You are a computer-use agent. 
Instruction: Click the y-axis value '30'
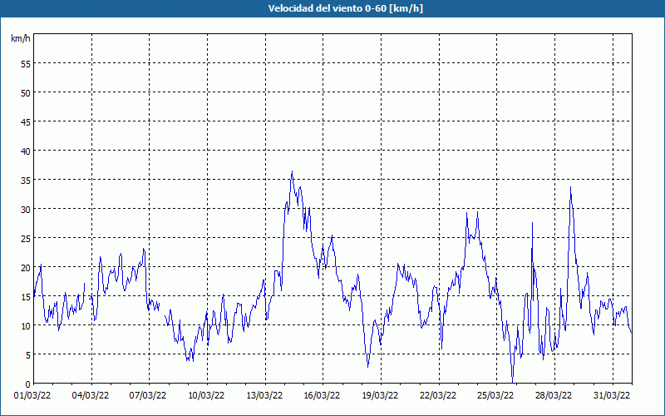pyautogui.click(x=26, y=210)
